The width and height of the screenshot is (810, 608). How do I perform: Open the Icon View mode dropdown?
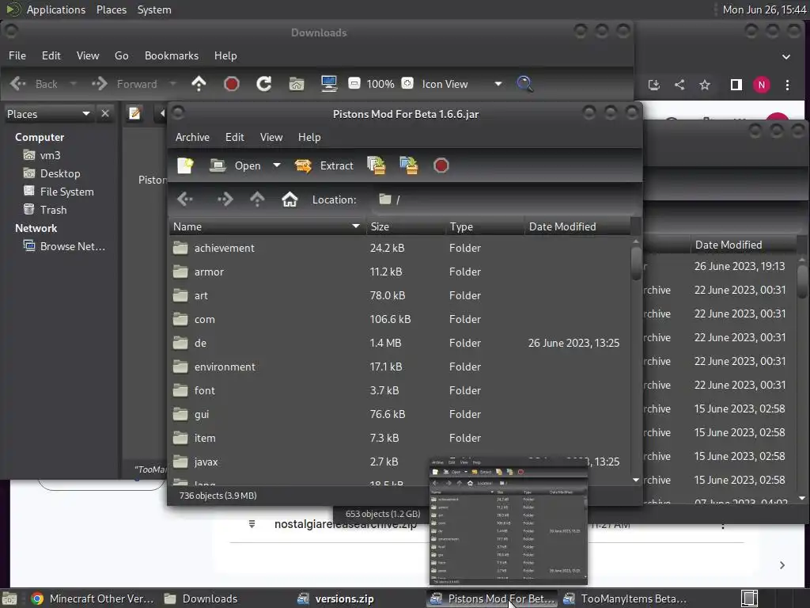pyautogui.click(x=461, y=84)
